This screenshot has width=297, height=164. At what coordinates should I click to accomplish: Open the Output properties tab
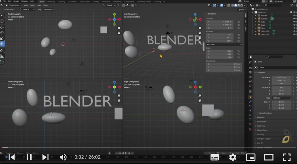tap(250, 72)
